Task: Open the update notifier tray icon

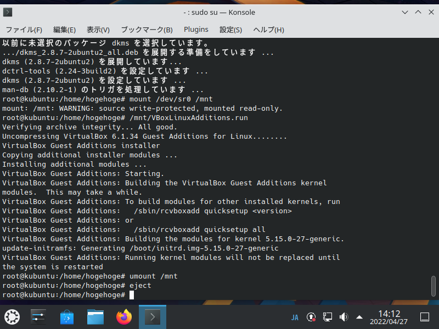Action: [x=311, y=317]
